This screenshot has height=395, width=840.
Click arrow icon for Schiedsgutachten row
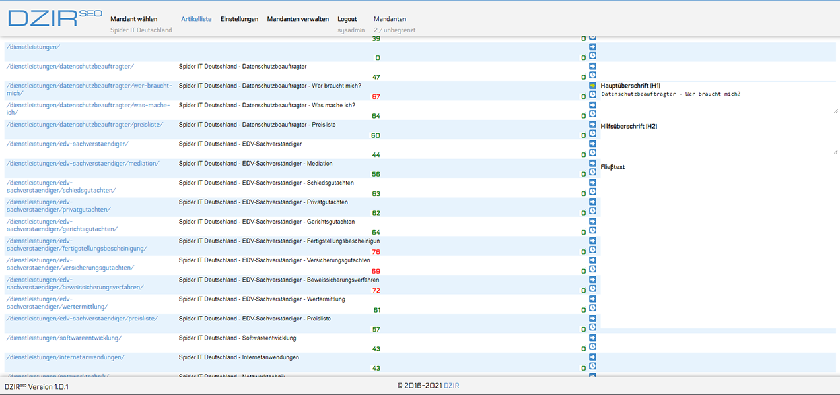pyautogui.click(x=592, y=183)
